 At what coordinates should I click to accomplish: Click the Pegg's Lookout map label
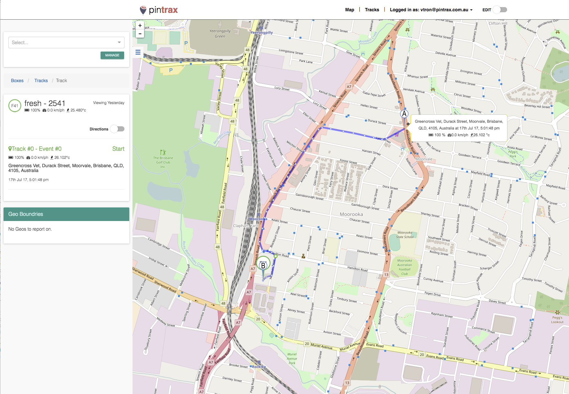pyautogui.click(x=557, y=320)
